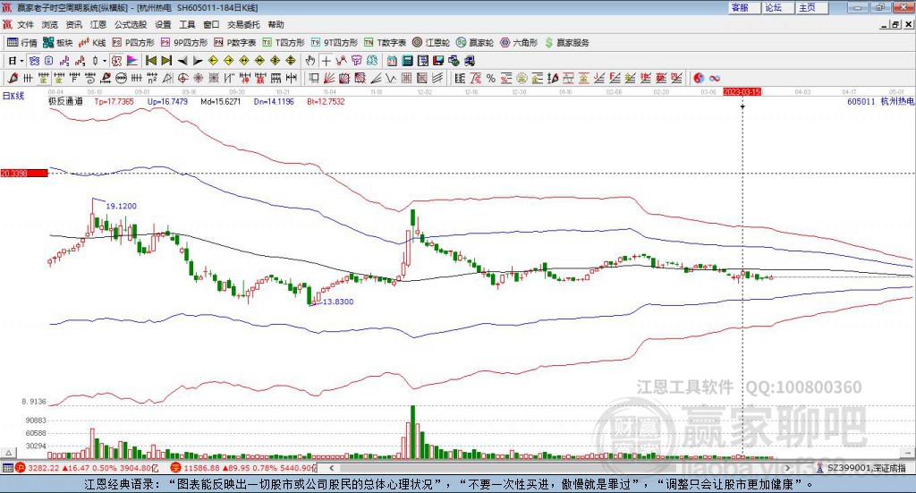Toggle the crosshair cursor tool
Viewport: 916px width, 493px height.
tap(326, 61)
